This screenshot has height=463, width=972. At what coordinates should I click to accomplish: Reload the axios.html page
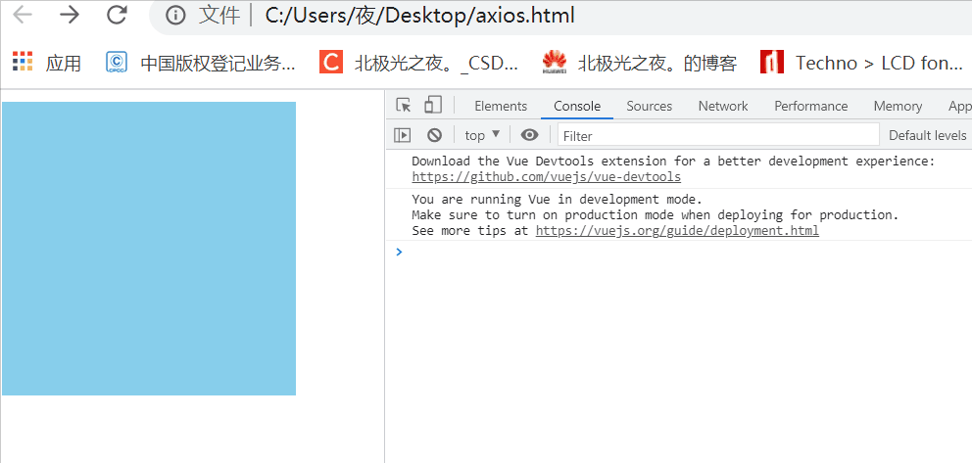117,15
